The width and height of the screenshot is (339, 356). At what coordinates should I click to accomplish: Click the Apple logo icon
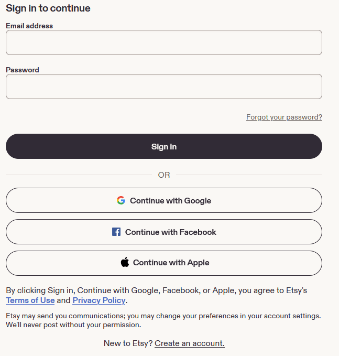point(125,262)
